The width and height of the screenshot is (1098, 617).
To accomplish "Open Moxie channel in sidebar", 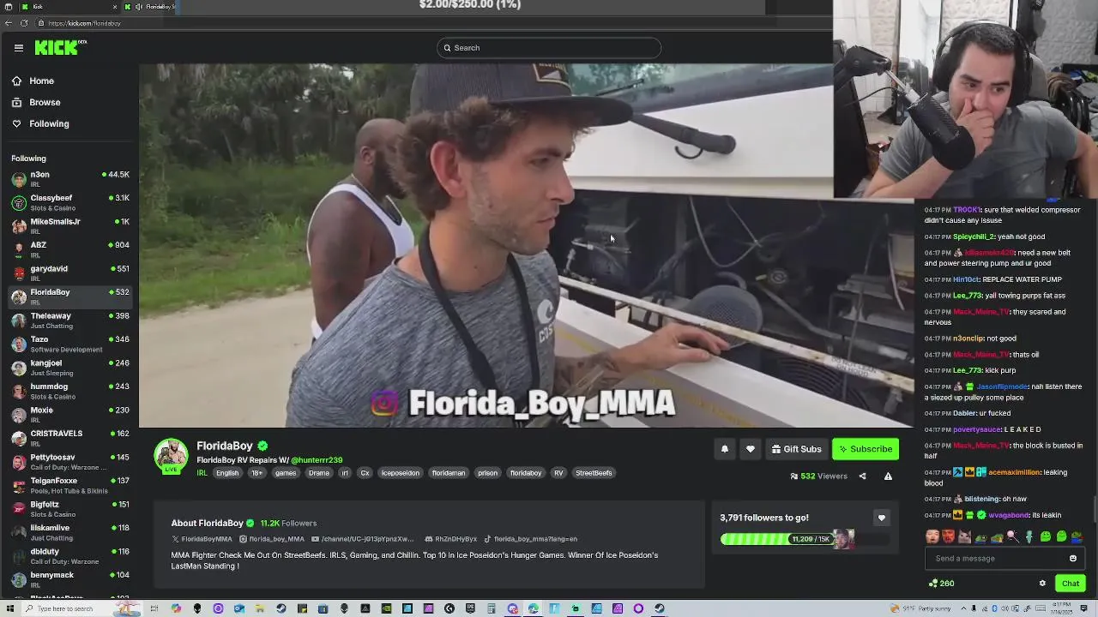I will coord(69,415).
